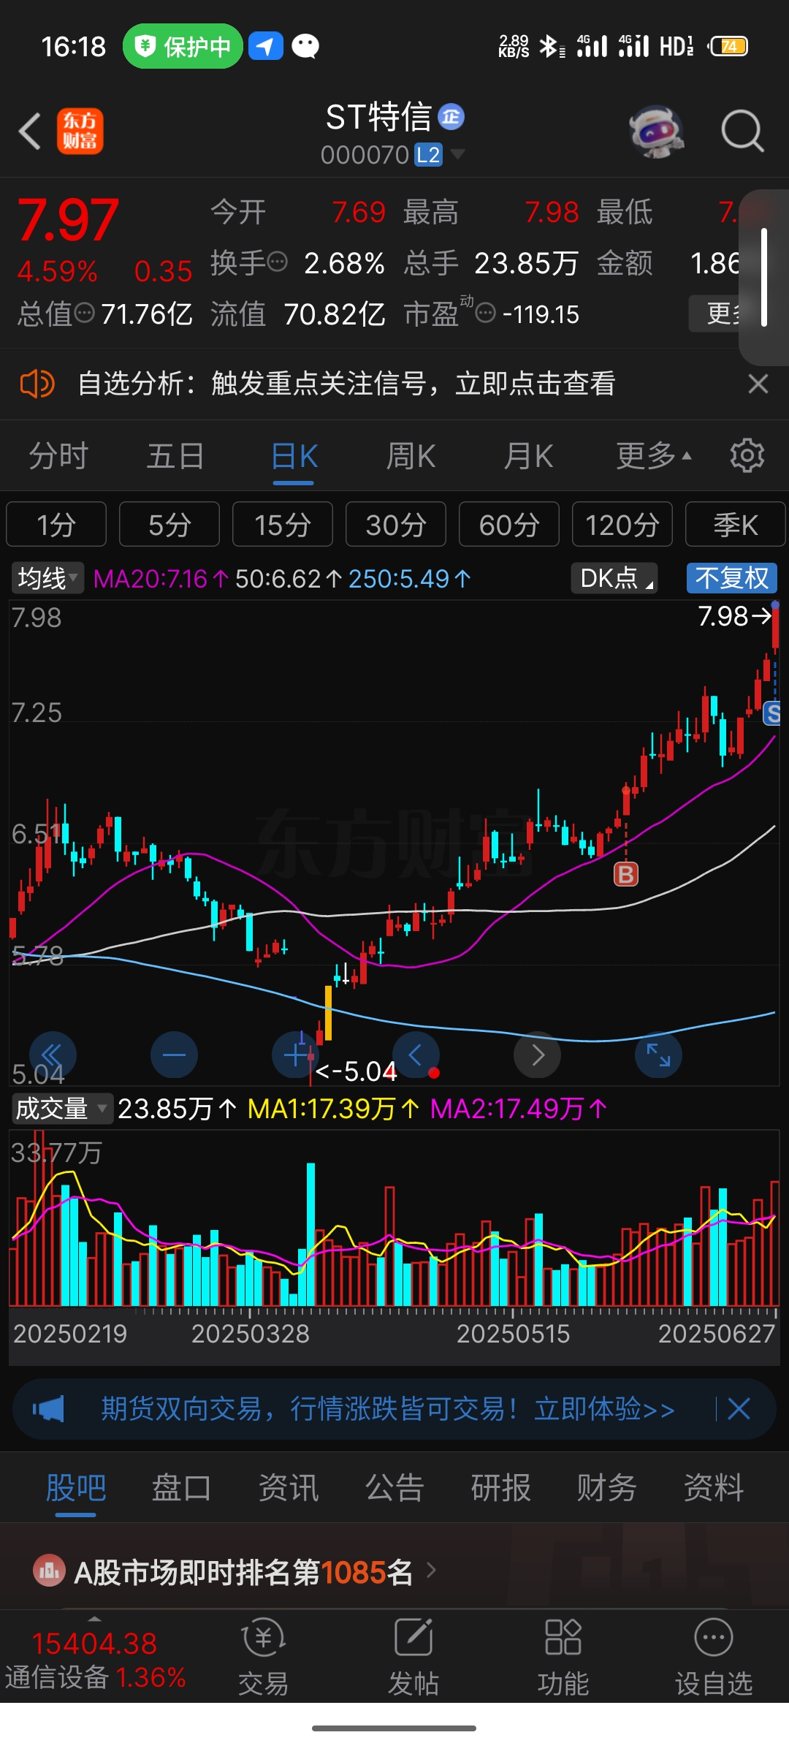Switch to 分时 chart tab

tap(58, 456)
